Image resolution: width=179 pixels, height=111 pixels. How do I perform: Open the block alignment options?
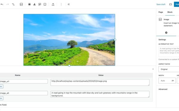29,4
